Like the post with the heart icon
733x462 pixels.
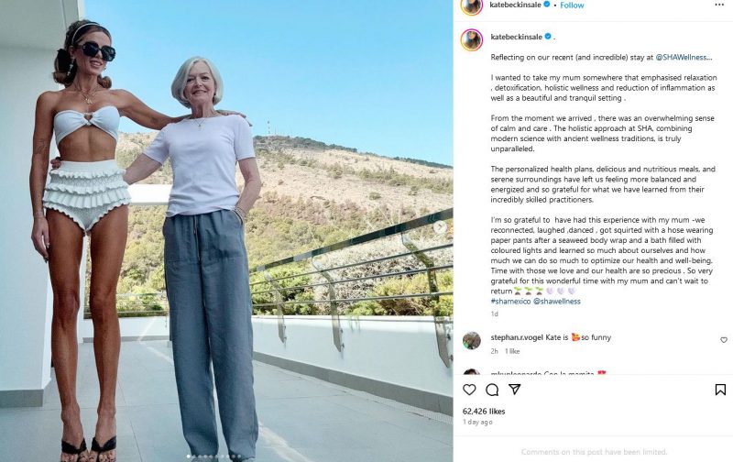pos(469,390)
